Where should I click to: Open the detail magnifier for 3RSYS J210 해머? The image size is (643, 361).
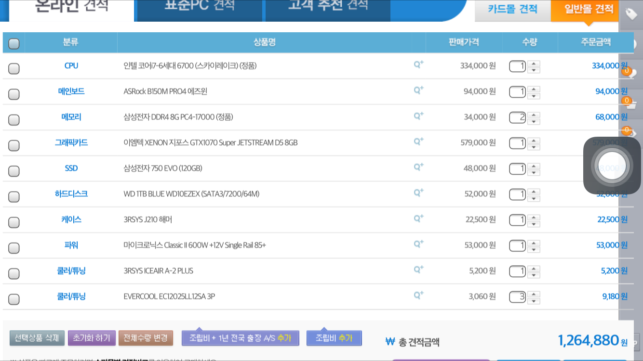tap(418, 218)
